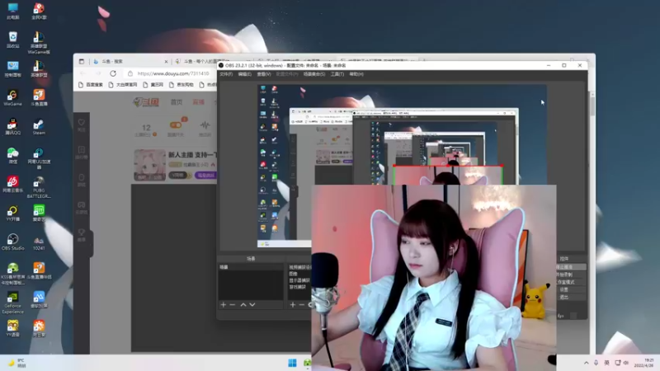
Task: Show hidden system tray icons
Action: pyautogui.click(x=586, y=363)
